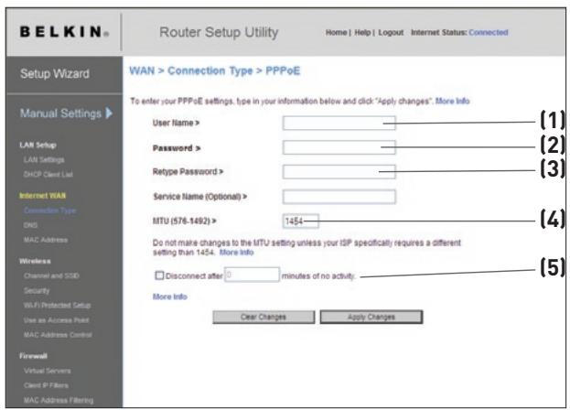Screen dimensions: 570x410
Task: Click the Internet WAN heading
Action: pyautogui.click(x=42, y=196)
